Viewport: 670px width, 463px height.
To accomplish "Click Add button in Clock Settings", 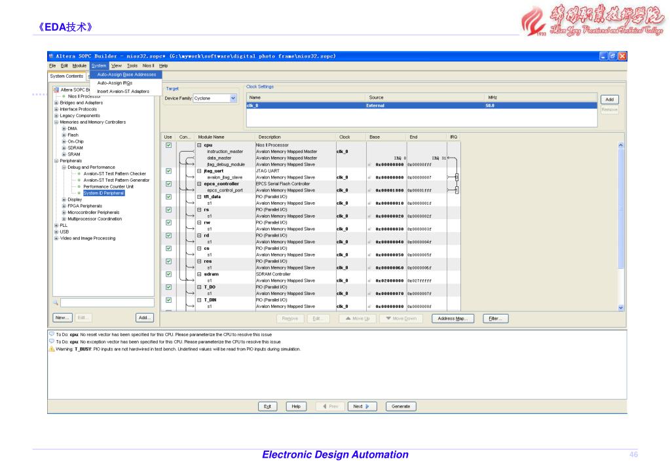I will coord(609,99).
